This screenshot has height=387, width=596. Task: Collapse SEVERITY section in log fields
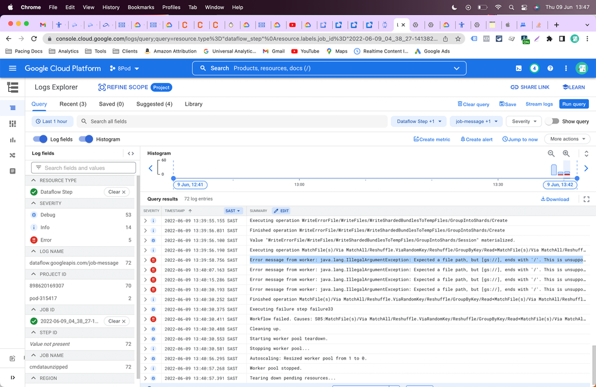(33, 203)
